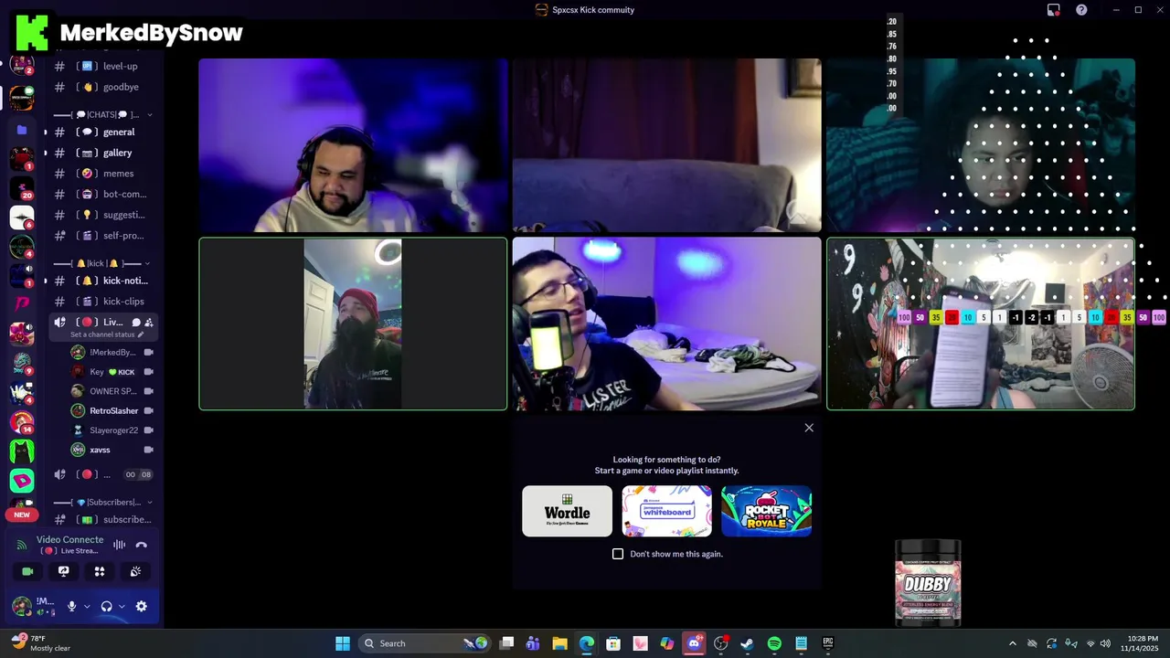Open server with 14 notifications badge
This screenshot has height=658, width=1170.
pos(22,421)
